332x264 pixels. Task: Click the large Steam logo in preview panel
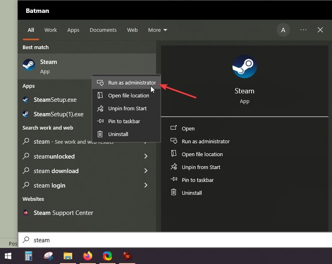click(x=245, y=66)
